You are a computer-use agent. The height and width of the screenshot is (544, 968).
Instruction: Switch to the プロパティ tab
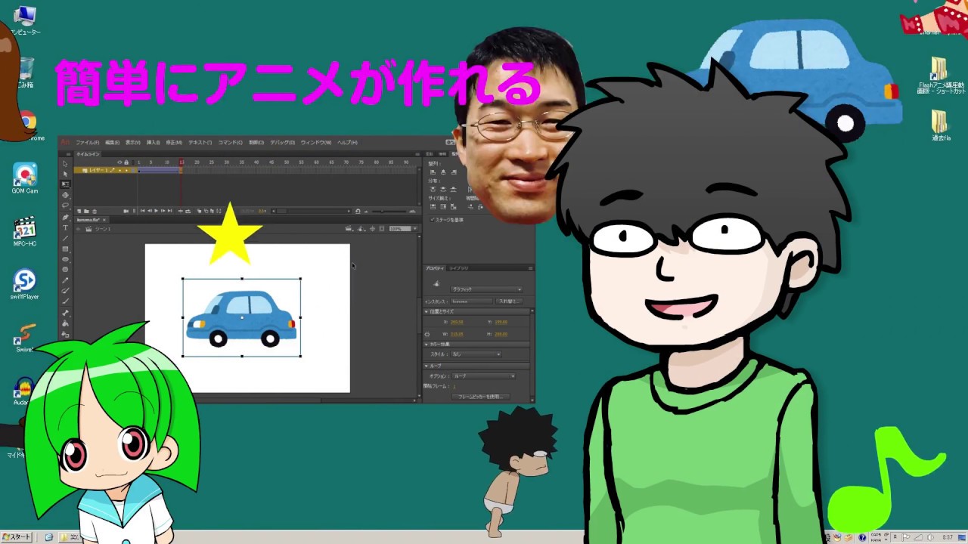click(435, 268)
